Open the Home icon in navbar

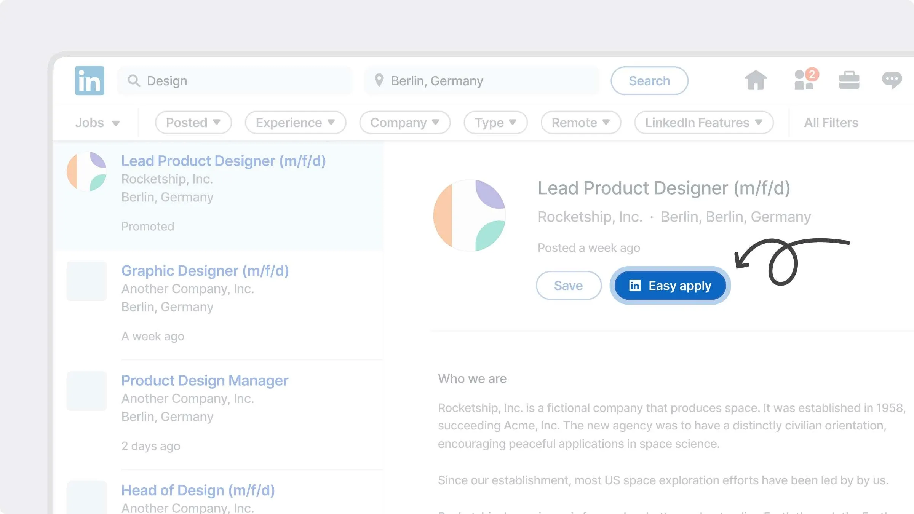click(756, 80)
